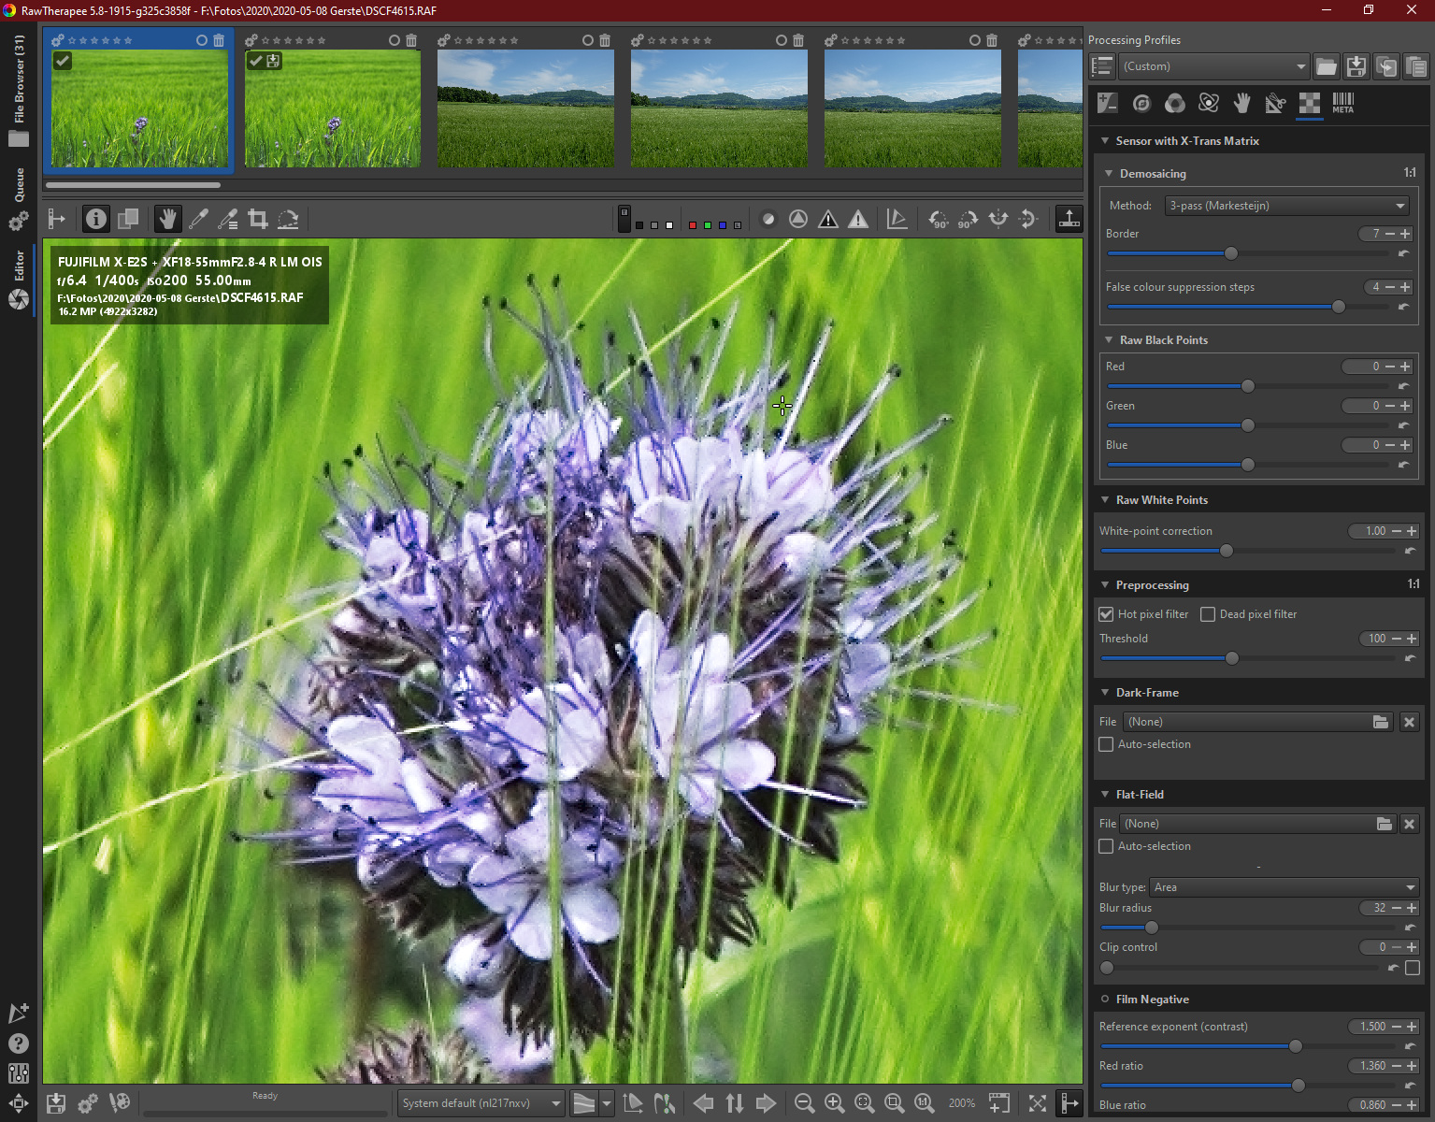
Task: Save current processing profile icon
Action: tap(1356, 66)
